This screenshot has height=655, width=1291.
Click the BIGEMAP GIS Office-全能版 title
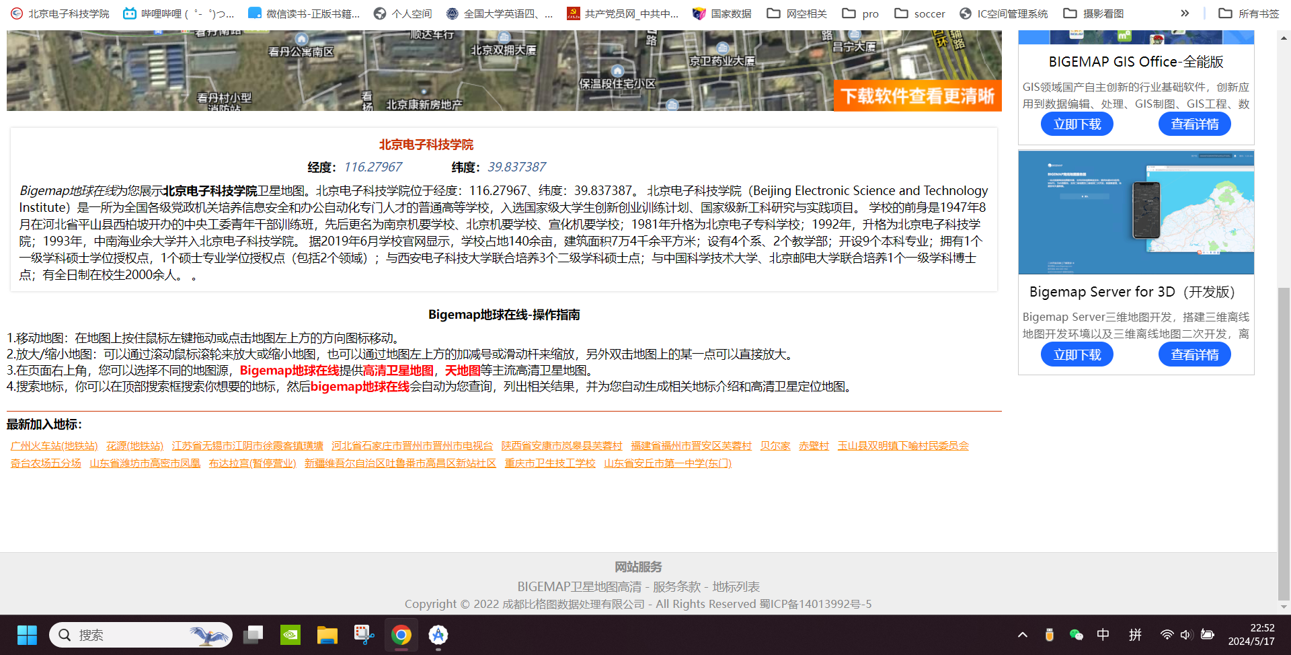[x=1136, y=62]
